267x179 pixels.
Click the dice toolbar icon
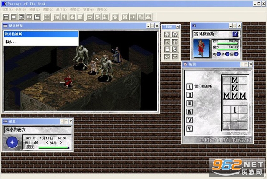click(125, 17)
